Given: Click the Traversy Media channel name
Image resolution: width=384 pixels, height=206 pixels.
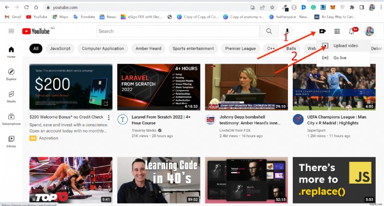Looking at the screenshot, I should (144, 130).
